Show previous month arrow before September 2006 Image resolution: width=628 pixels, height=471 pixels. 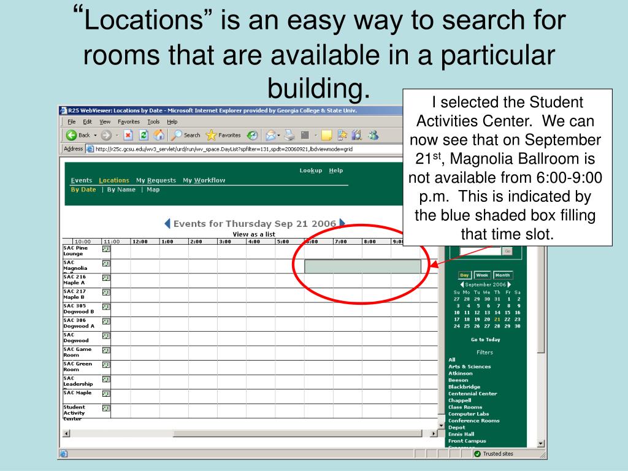(x=462, y=285)
